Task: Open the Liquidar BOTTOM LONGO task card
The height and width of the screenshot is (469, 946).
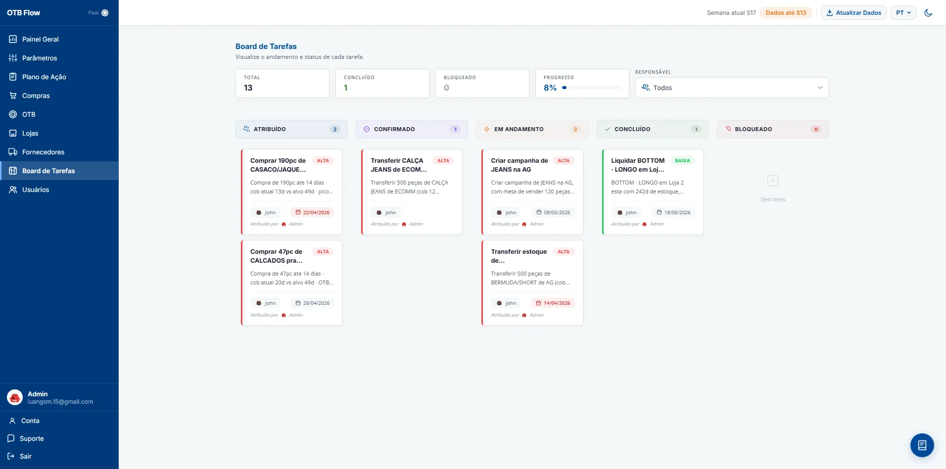Action: tap(653, 192)
